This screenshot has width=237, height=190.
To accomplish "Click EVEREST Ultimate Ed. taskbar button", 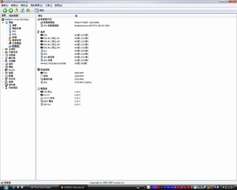I will [73, 187].
